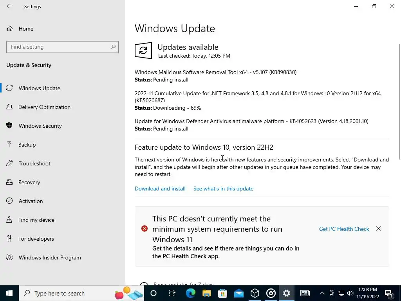
Task: Click Get PC Health Check link
Action: coord(344,229)
